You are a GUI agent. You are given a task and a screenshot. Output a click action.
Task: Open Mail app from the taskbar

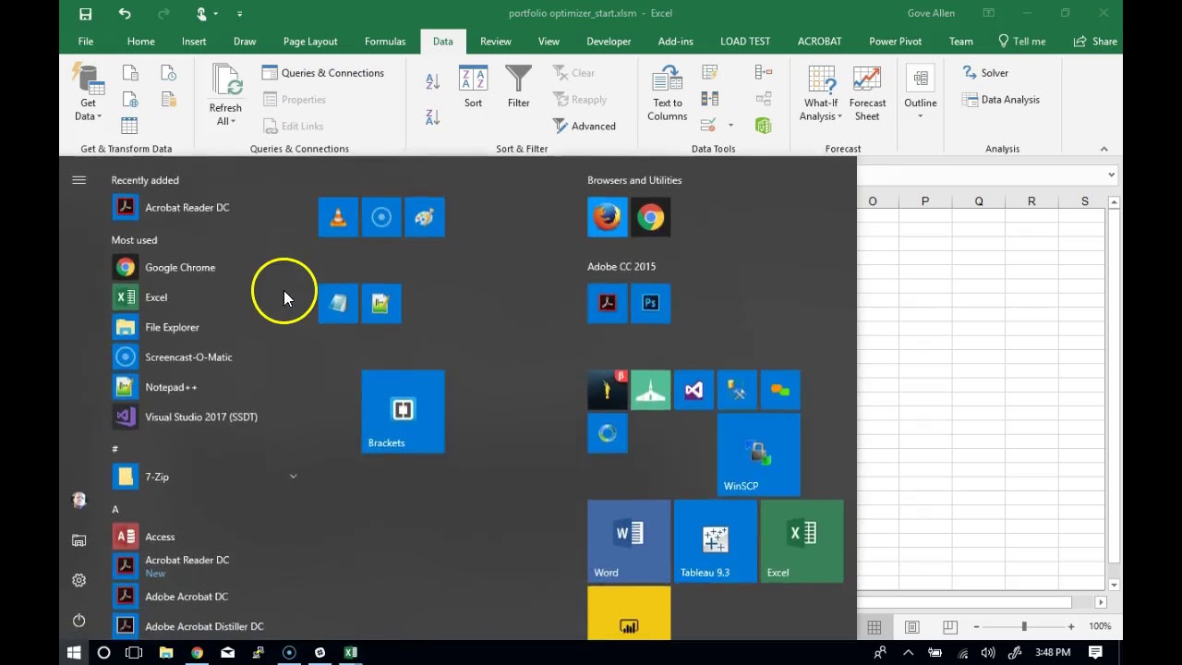coord(227,652)
